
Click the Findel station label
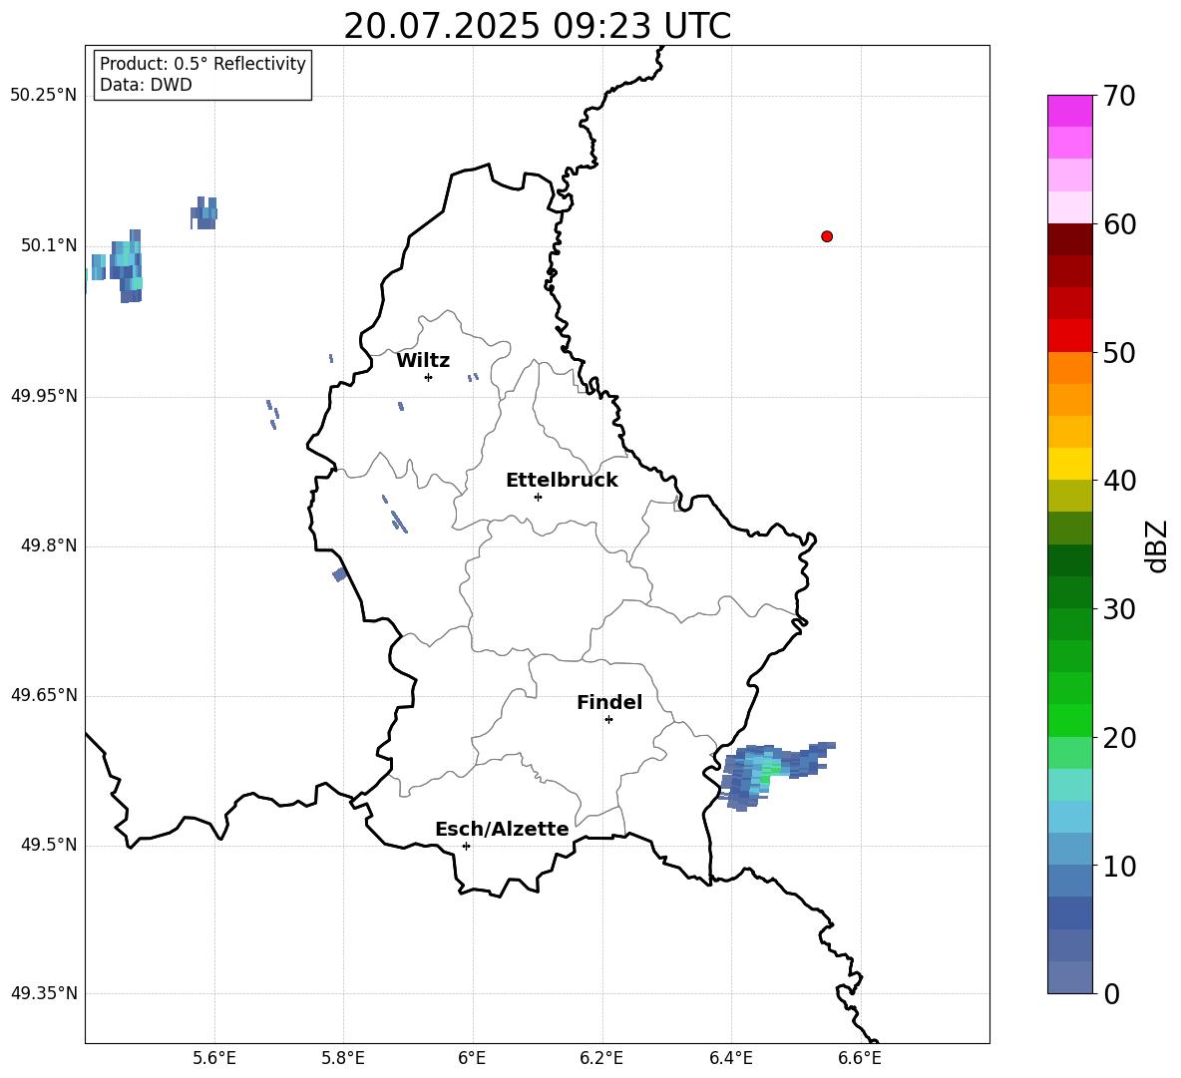[609, 702]
